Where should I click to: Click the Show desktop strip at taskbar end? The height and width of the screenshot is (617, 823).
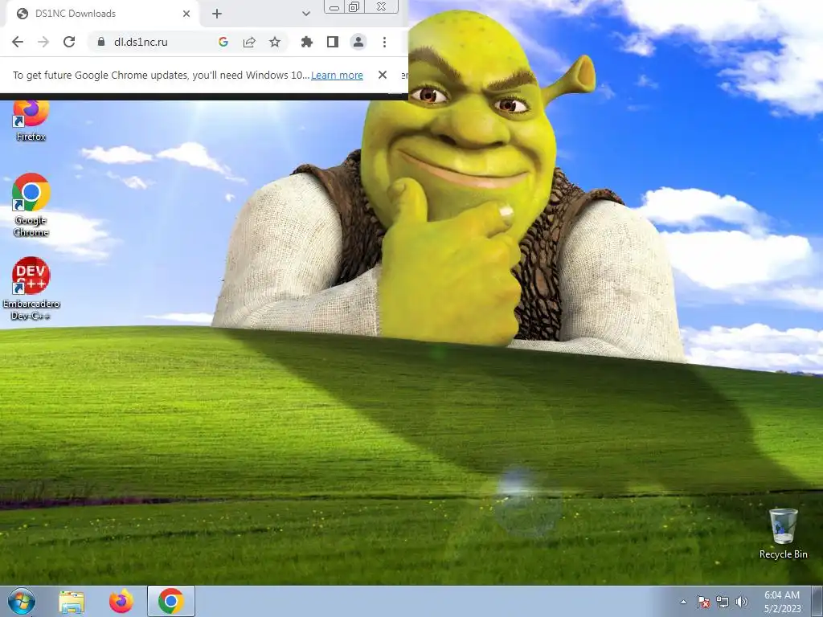pyautogui.click(x=817, y=602)
